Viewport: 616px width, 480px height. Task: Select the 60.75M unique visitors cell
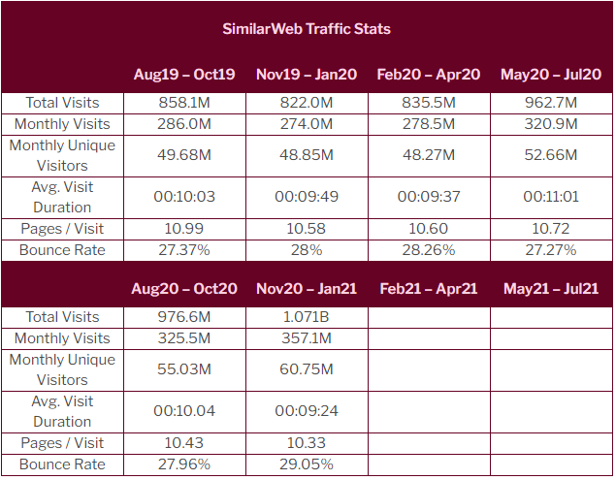click(x=307, y=369)
